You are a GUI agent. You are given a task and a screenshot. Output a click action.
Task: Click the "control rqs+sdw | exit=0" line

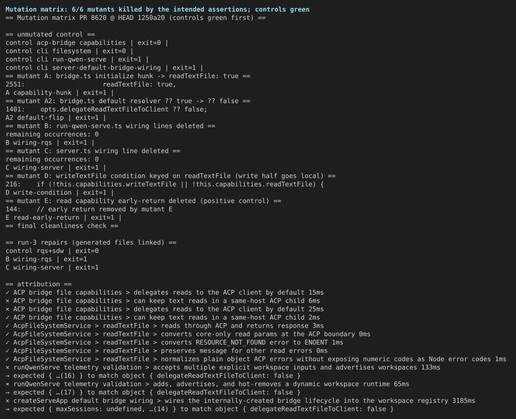point(52,251)
